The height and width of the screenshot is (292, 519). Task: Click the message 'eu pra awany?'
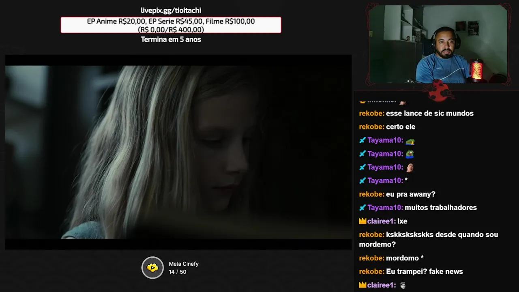411,194
